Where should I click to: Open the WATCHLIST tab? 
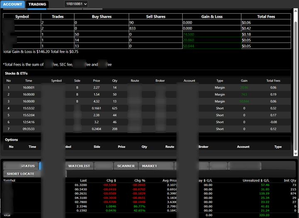[x=79, y=166]
